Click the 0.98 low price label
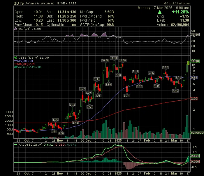Image resolution: width=204 pixels, height=176 pixels. coord(61,133)
